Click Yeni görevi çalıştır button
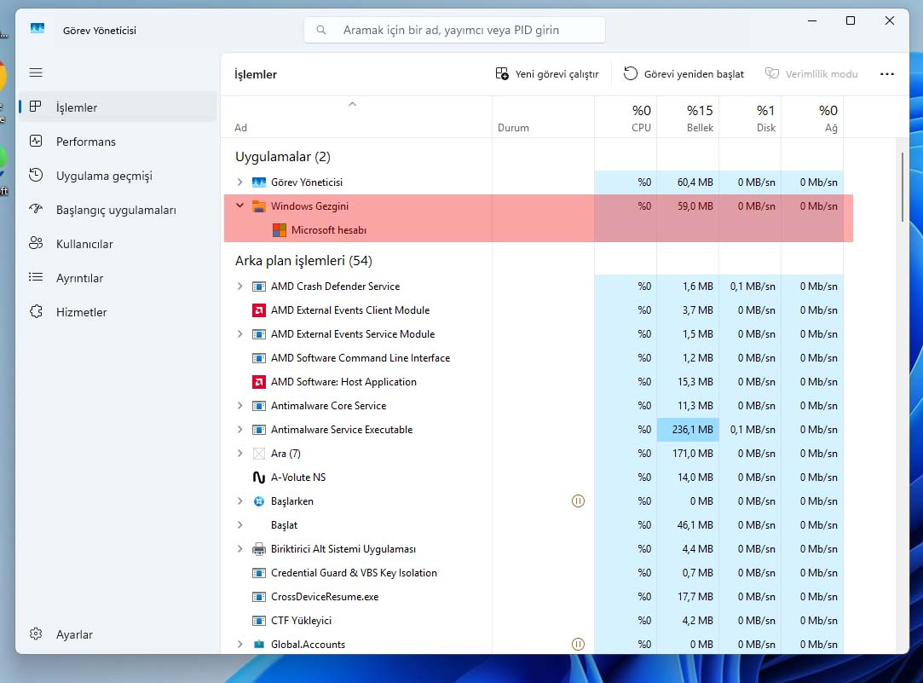This screenshot has height=683, width=923. [547, 73]
